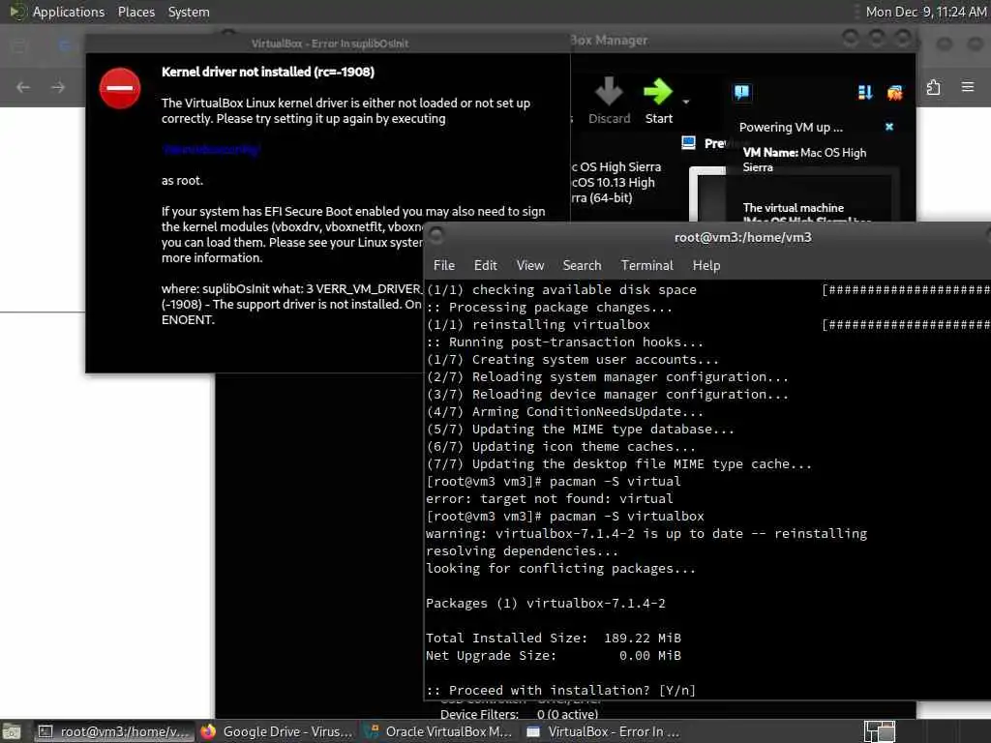Open the /sbin/vboxconfig link in error dialog
Screen dimensions: 991x743
pos(210,149)
